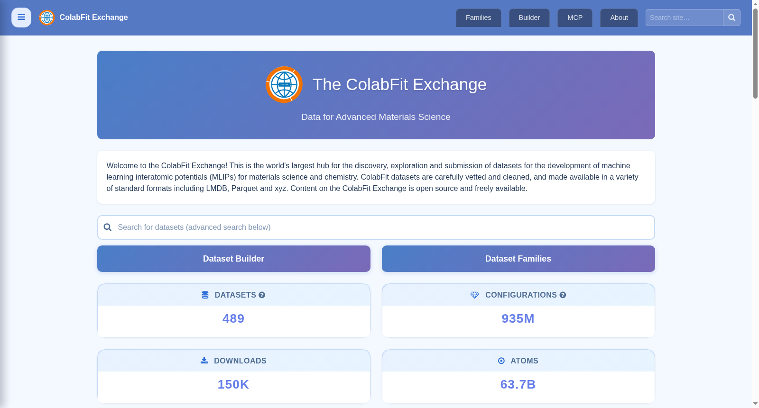Click the site search magnifier button
The height and width of the screenshot is (408, 759).
(731, 18)
